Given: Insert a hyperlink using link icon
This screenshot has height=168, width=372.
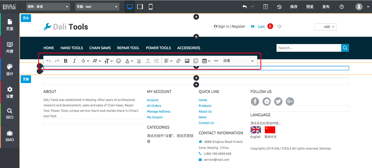Looking at the screenshot, I should [x=178, y=61].
